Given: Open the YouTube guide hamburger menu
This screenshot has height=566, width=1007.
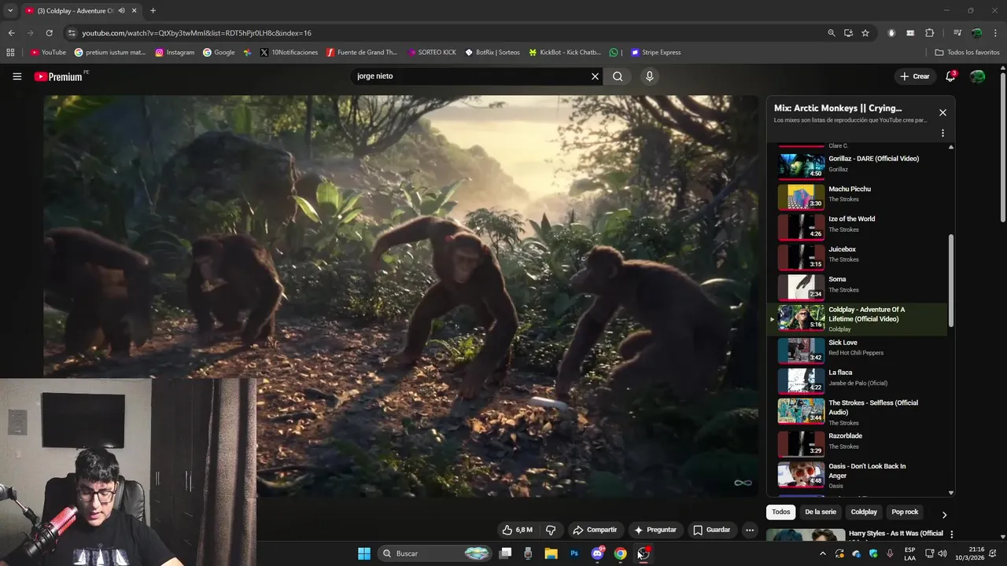Looking at the screenshot, I should pyautogui.click(x=17, y=76).
